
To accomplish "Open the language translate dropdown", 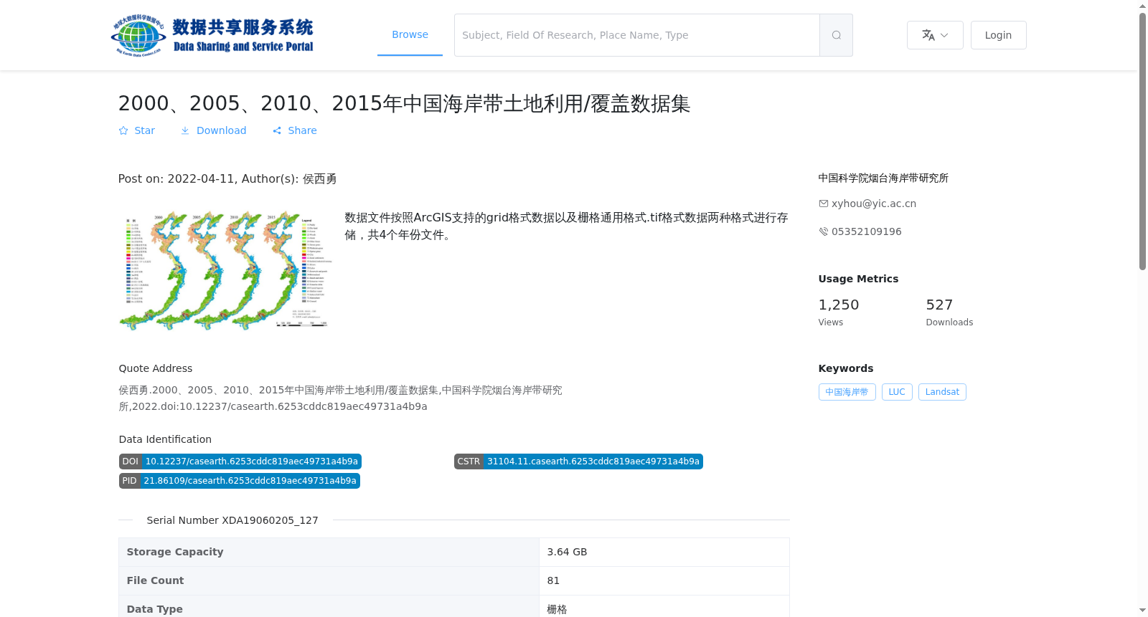I will [x=935, y=35].
